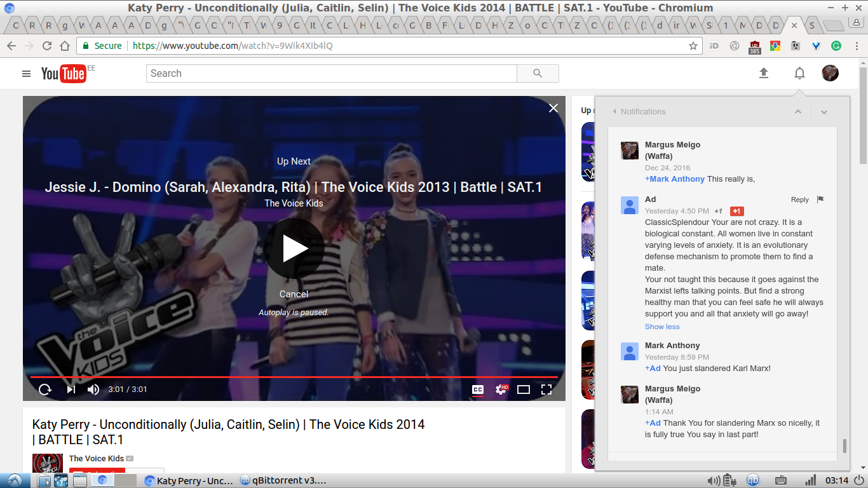Open the YouTube guide hamburger menu
The width and height of the screenshot is (868, 488).
[26, 74]
